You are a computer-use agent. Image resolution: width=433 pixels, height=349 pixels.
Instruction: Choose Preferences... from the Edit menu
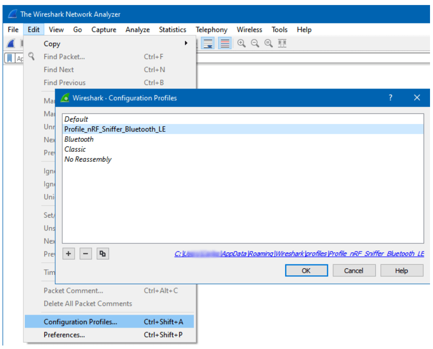(x=64, y=335)
